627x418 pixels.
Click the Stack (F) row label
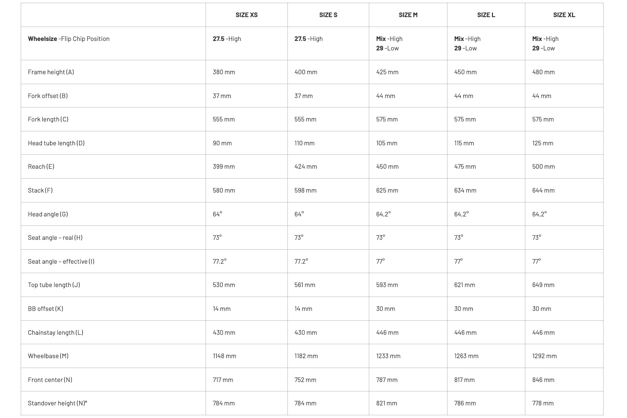(x=40, y=190)
